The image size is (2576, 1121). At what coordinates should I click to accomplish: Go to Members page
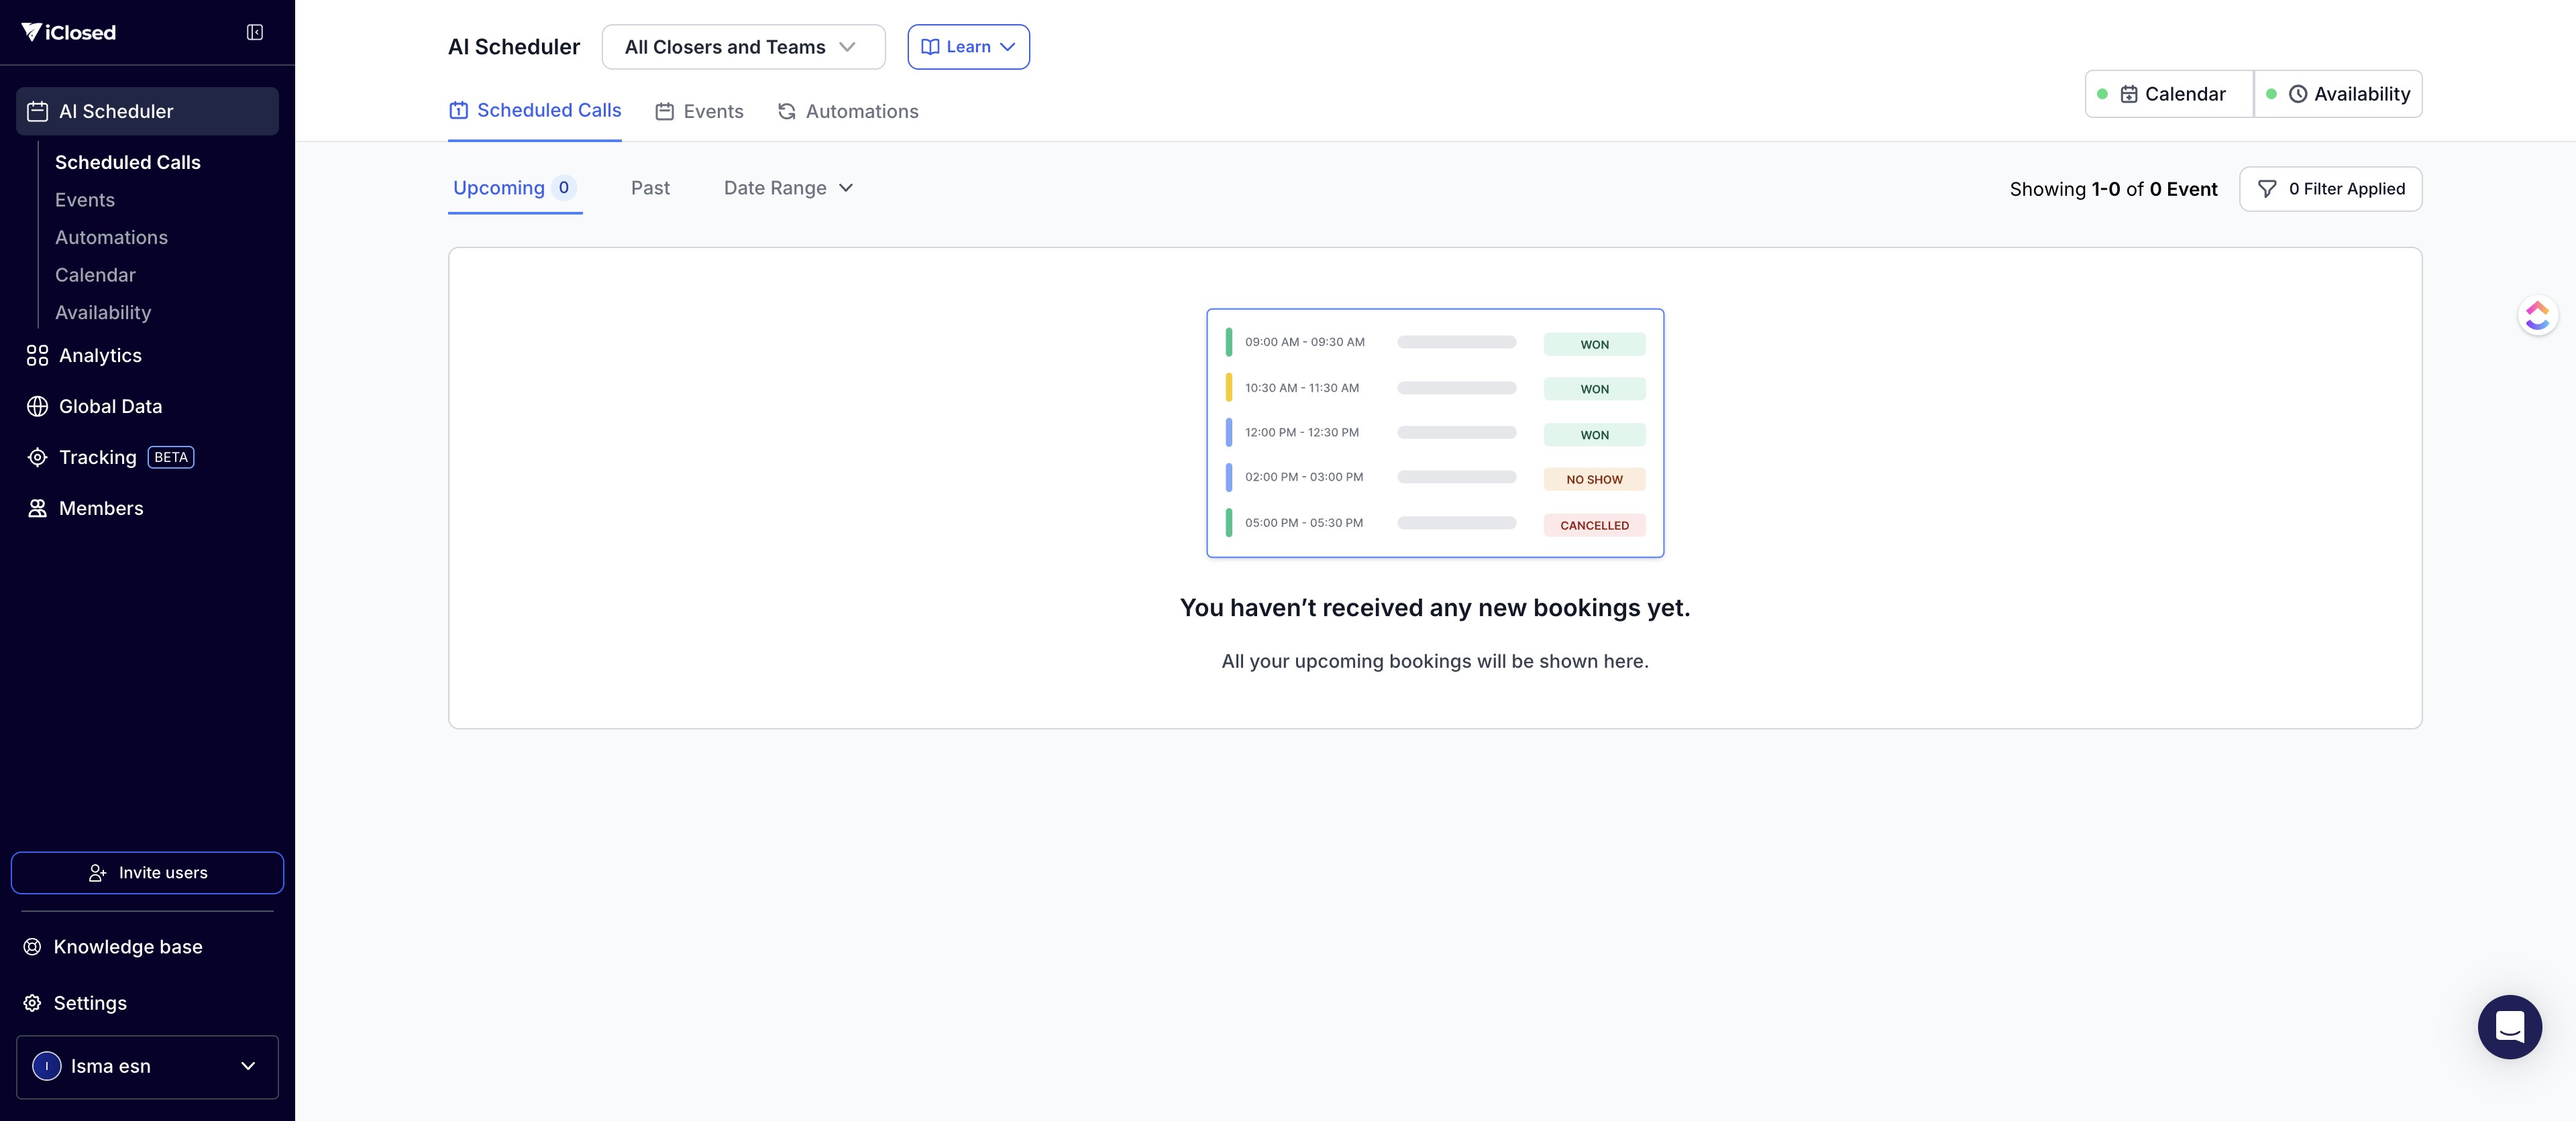pyautogui.click(x=101, y=509)
